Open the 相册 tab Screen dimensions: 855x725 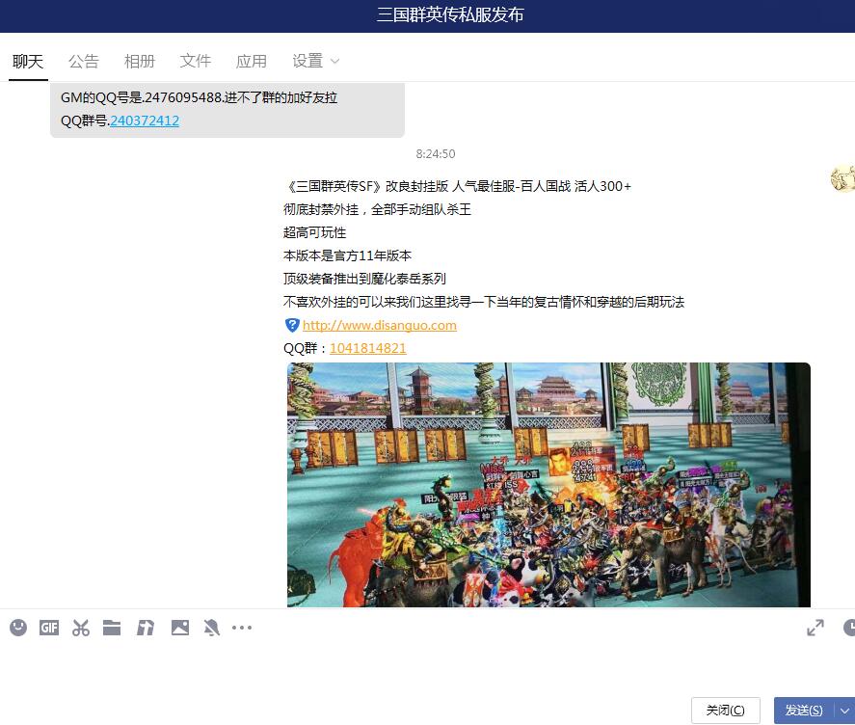click(x=140, y=61)
